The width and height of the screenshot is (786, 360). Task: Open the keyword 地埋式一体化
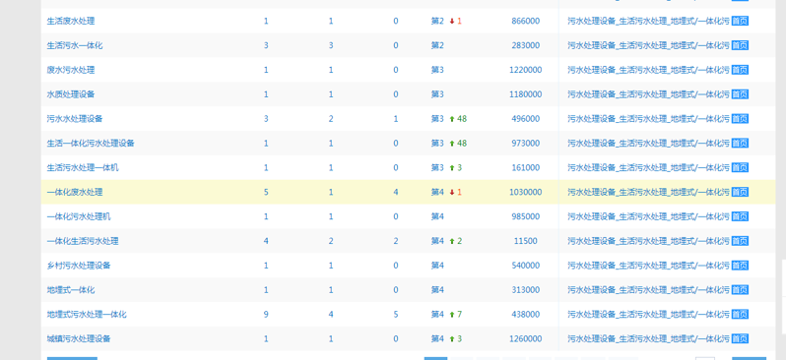point(71,290)
